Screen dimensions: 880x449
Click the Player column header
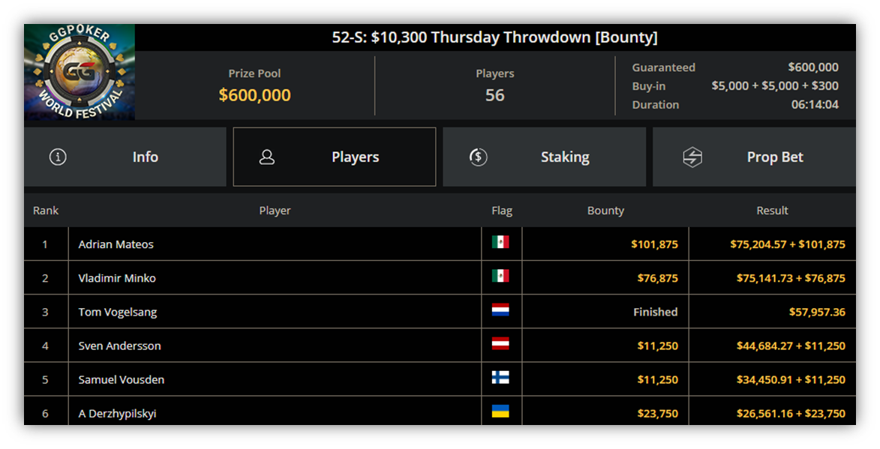click(275, 211)
